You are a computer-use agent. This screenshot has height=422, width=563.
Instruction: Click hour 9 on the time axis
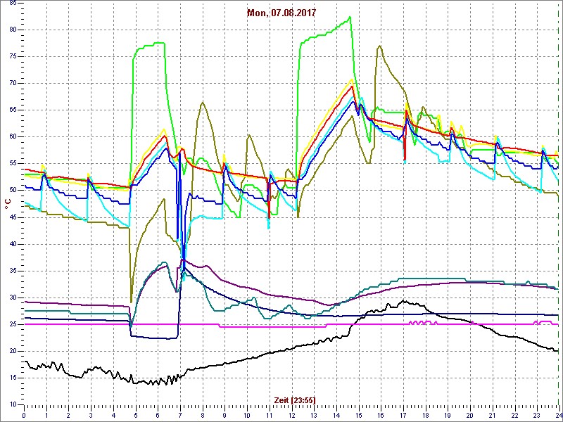[x=224, y=415]
